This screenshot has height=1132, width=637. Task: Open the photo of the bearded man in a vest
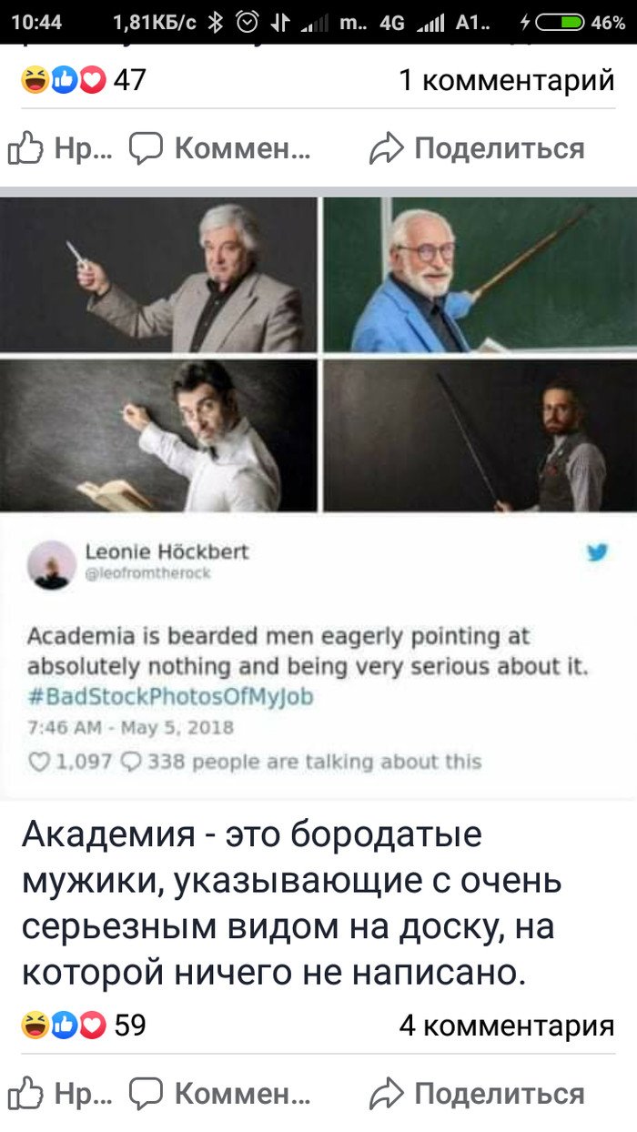click(x=480, y=436)
